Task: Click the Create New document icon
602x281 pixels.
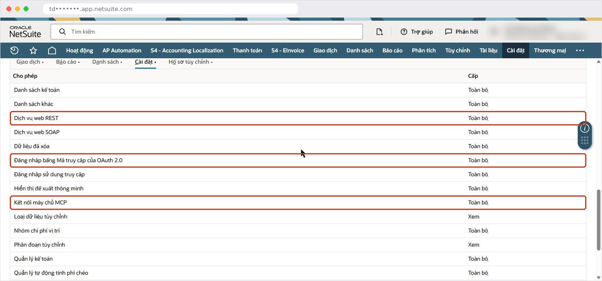Action: pyautogui.click(x=379, y=32)
